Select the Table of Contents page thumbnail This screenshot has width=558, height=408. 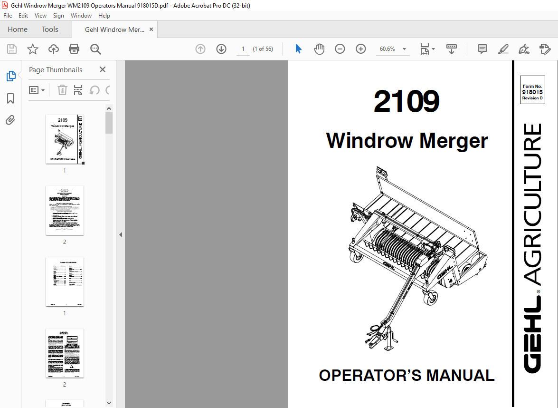(65, 282)
